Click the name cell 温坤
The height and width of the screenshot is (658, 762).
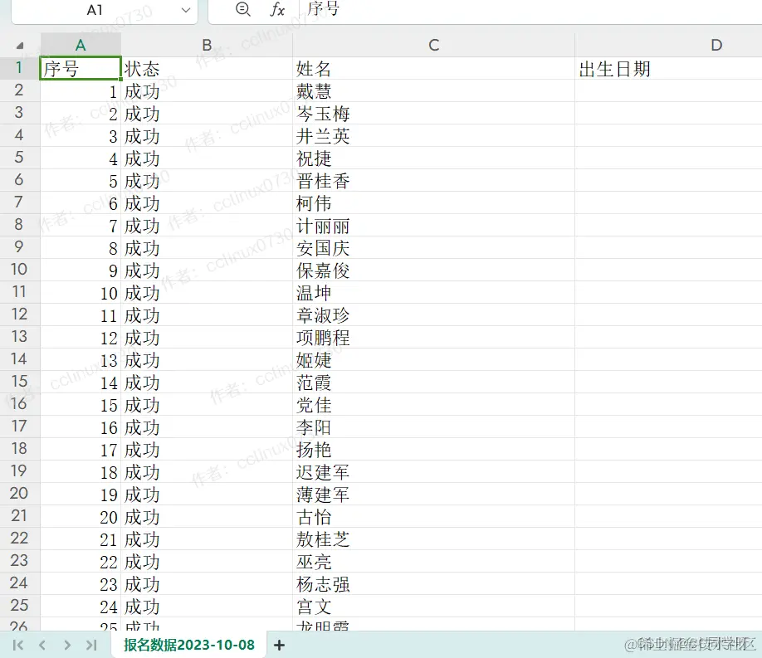(x=433, y=293)
